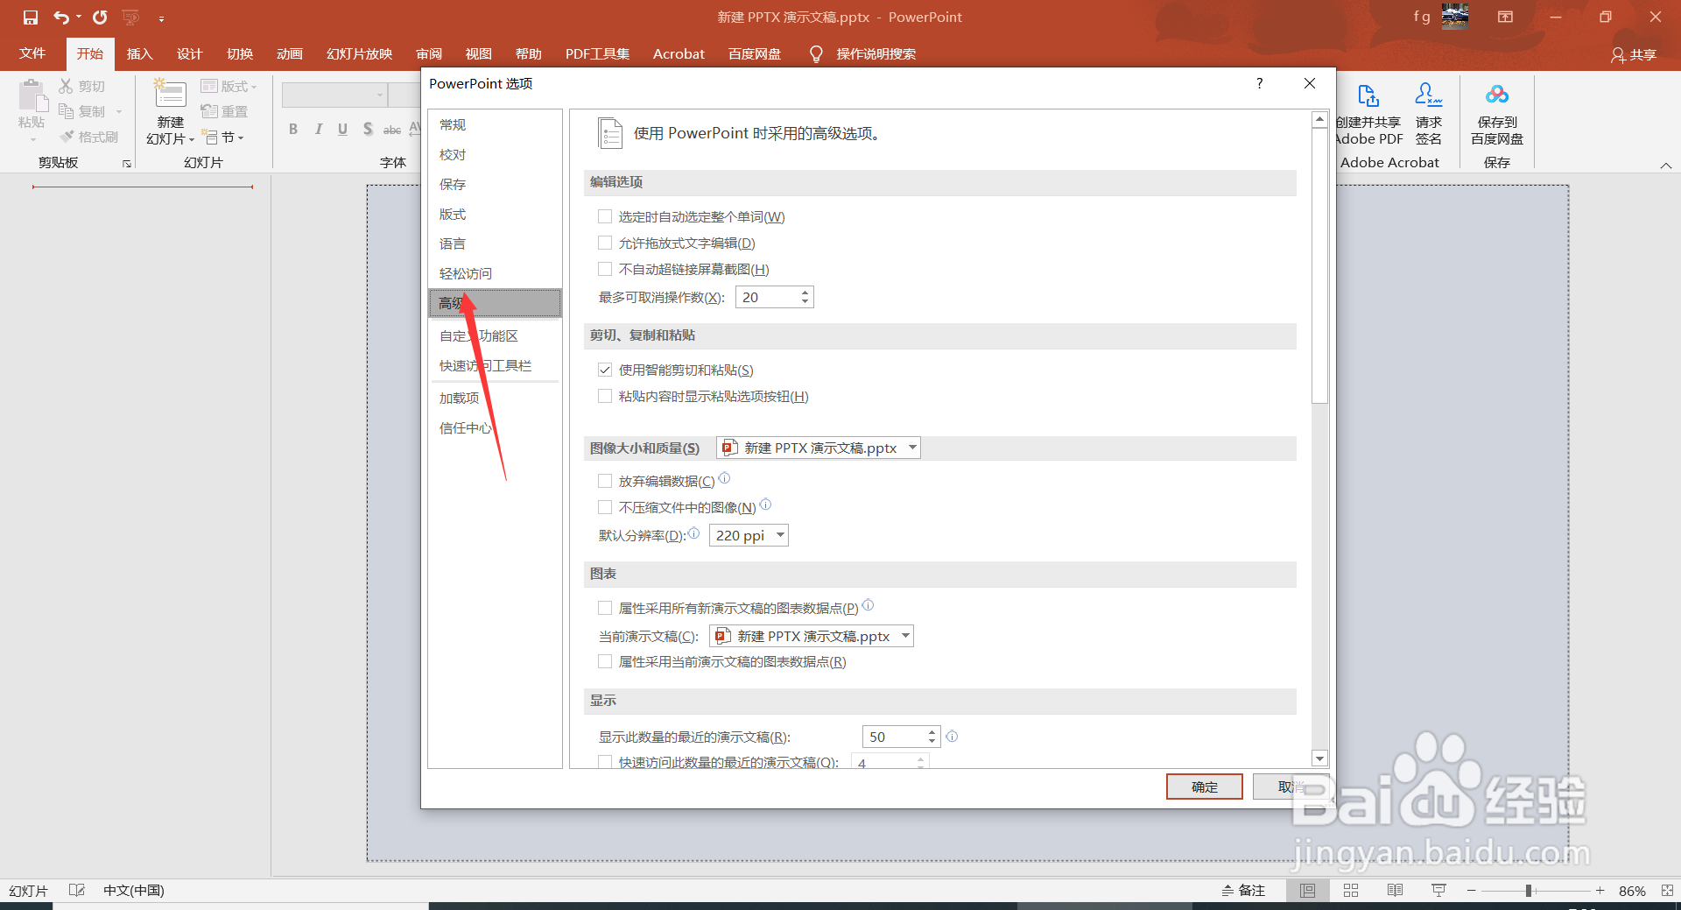Click the Copy icon in clipboard group
This screenshot has height=910, width=1681.
pos(67,111)
